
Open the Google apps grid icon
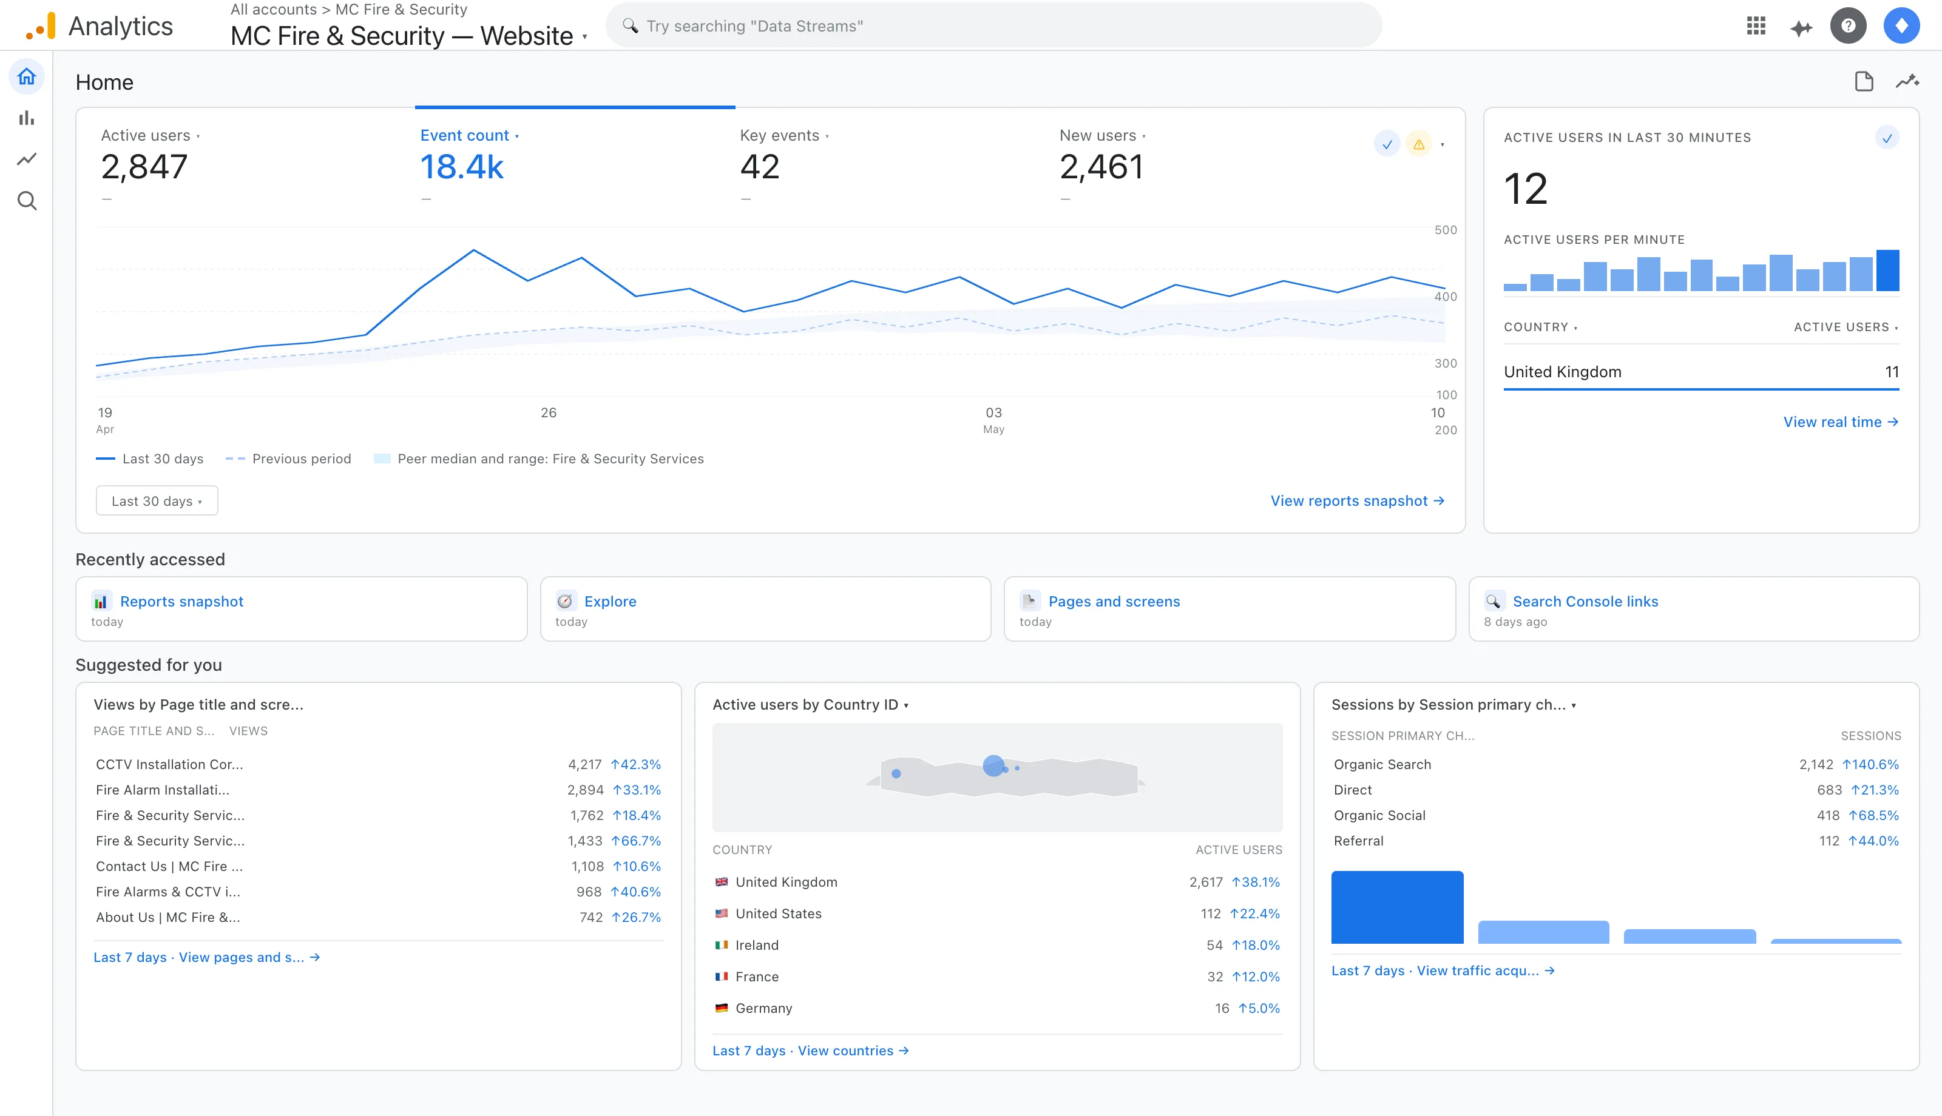coord(1756,26)
